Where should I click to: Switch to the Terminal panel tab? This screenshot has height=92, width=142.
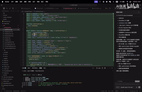click(40, 68)
